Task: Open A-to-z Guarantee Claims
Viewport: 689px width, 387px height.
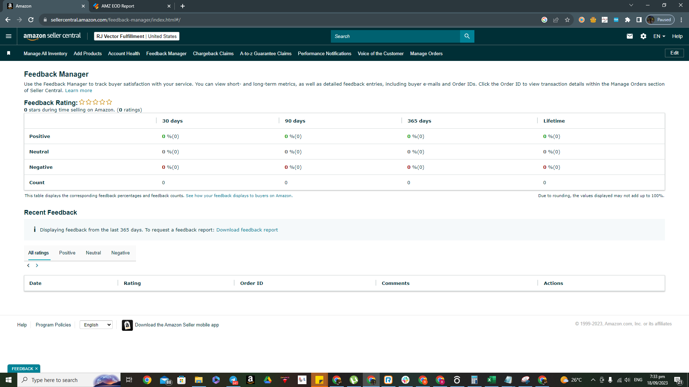Action: pyautogui.click(x=266, y=53)
